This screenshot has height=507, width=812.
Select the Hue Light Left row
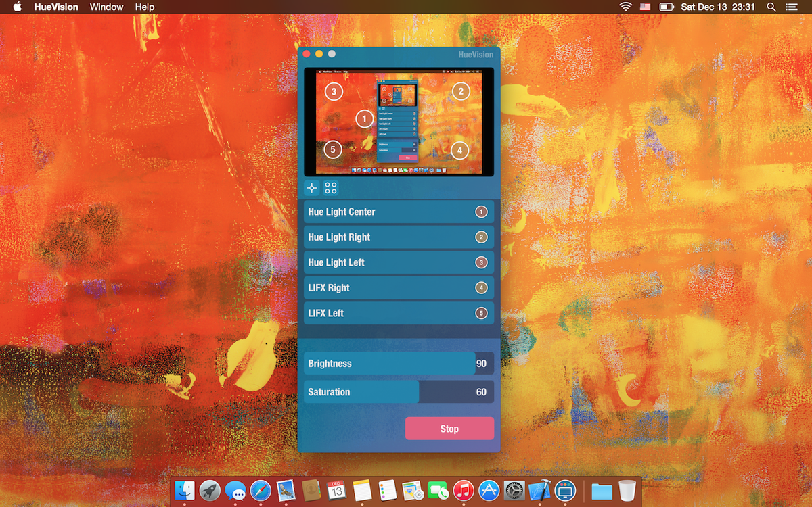point(399,262)
